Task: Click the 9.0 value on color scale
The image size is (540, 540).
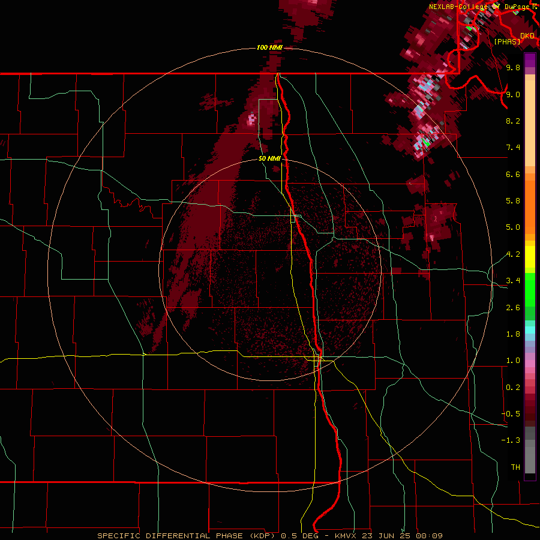Action: tap(513, 94)
